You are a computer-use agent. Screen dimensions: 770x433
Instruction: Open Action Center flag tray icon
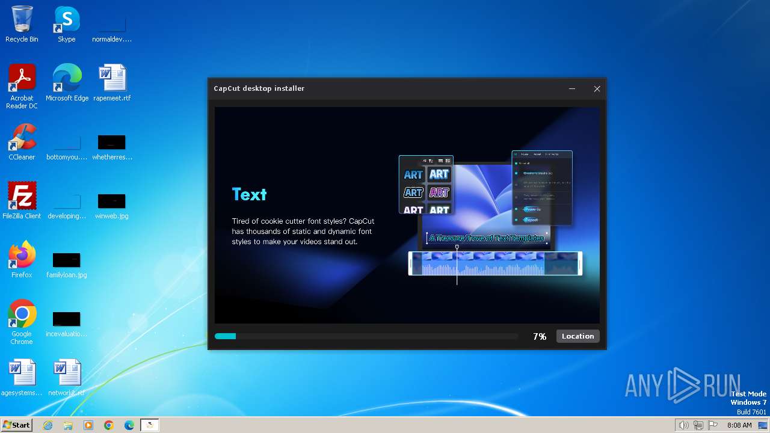713,425
